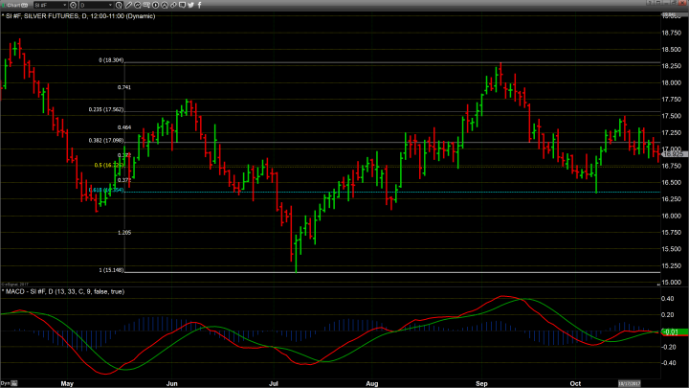Screen dimensions: 689x388
Task: Click the Dyn button at bottom left
Action: (8, 382)
